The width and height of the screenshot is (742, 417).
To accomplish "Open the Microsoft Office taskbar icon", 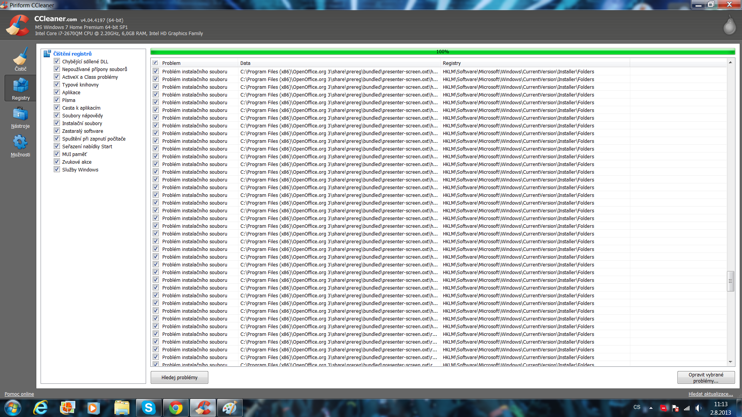I will pos(67,408).
